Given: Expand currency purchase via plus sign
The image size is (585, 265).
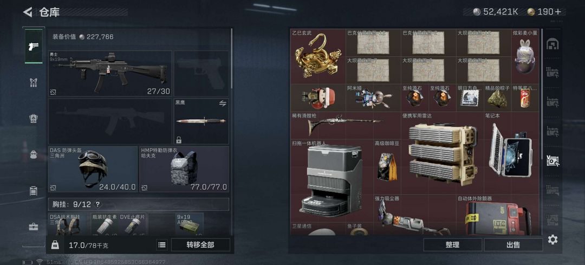Looking at the screenshot, I should pos(558,11).
